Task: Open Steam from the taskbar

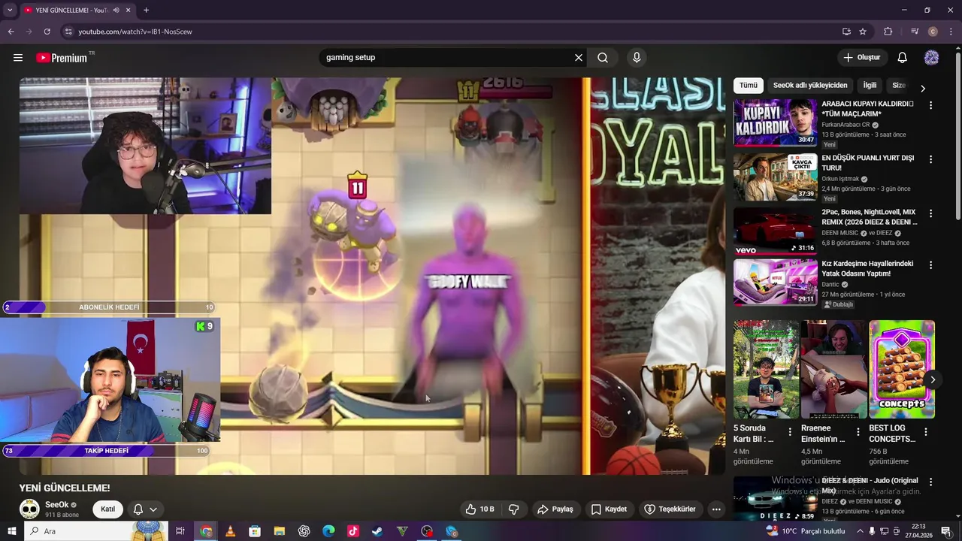Action: [377, 531]
